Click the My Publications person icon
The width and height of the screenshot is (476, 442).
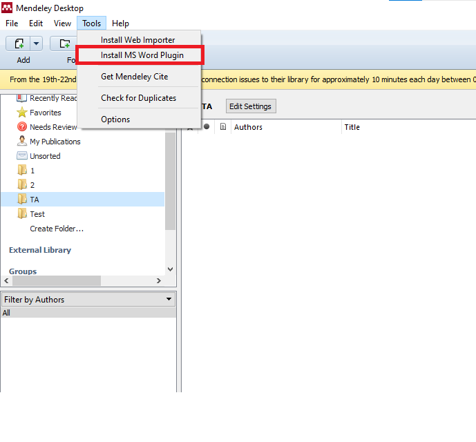coord(22,141)
